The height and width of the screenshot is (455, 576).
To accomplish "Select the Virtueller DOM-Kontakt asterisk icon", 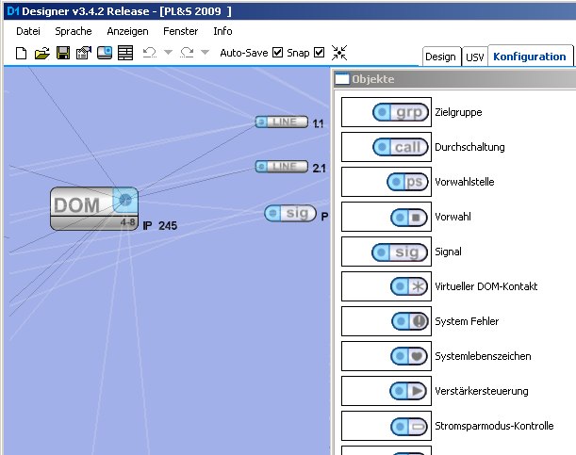I will click(409, 286).
